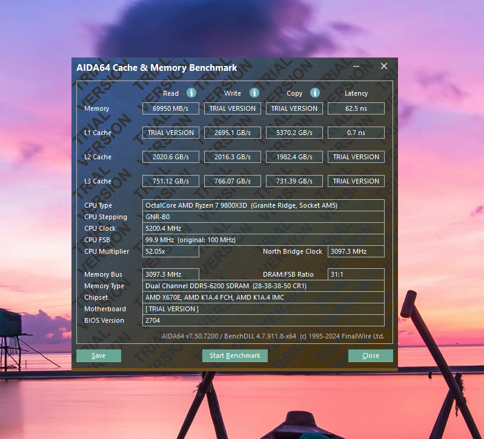The height and width of the screenshot is (439, 484).
Task: Click L2 Cache latency TRIAL VERSION cell
Action: [x=356, y=157]
